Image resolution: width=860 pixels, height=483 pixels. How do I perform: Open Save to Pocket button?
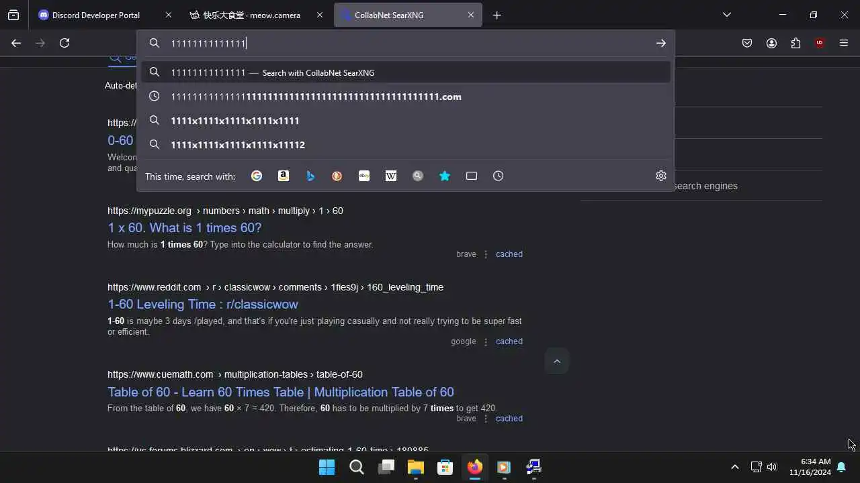click(x=747, y=43)
